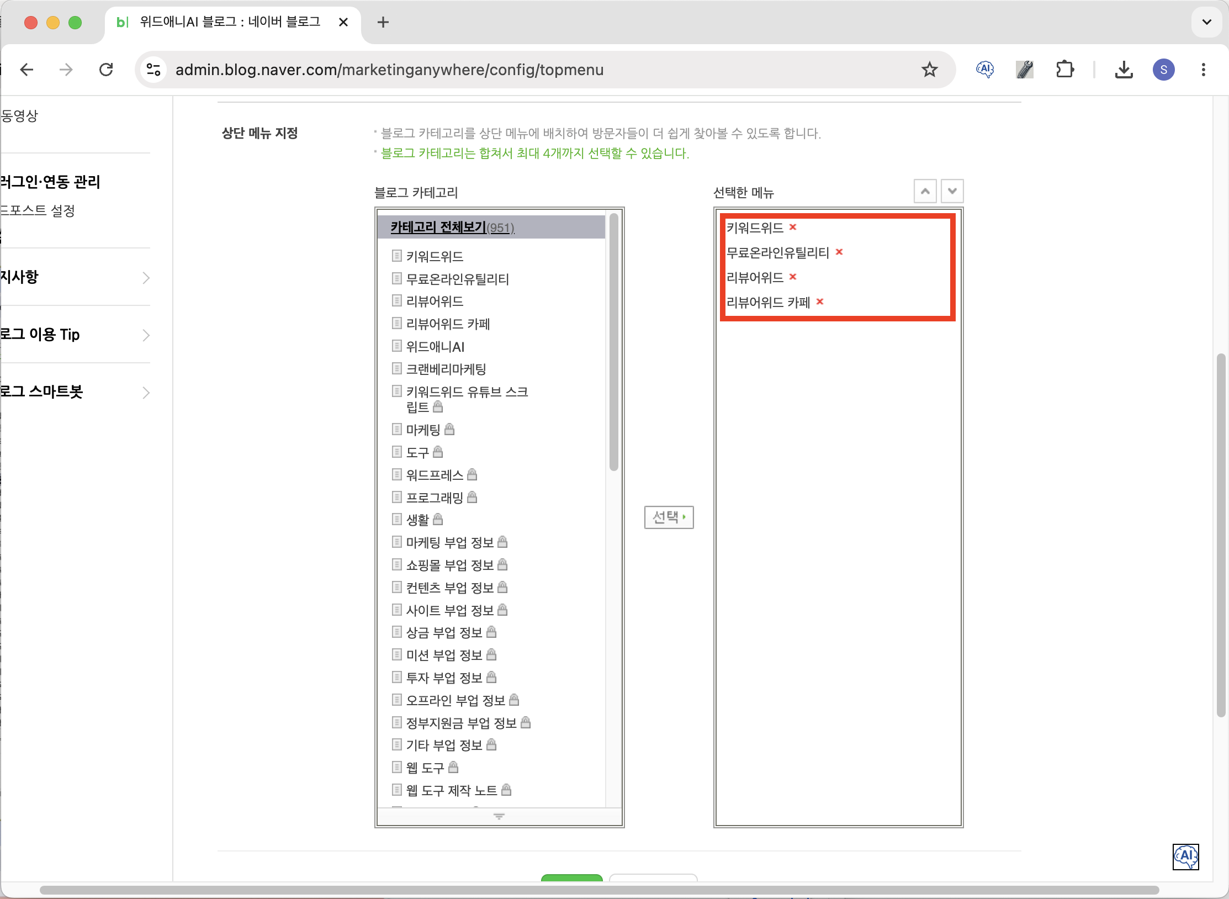1229x899 pixels.
Task: Move selected menu up
Action: [x=925, y=192]
